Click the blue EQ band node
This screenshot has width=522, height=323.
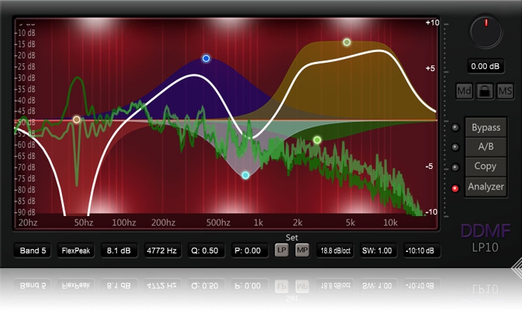(x=206, y=58)
